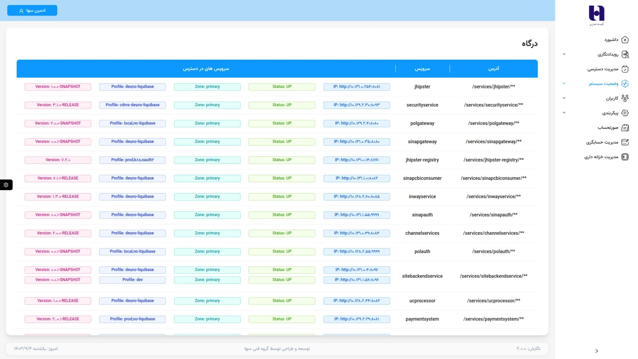Image resolution: width=638 pixels, height=359 pixels.
Task: Click the /services/paymentsystem/** address
Action: pos(493,319)
